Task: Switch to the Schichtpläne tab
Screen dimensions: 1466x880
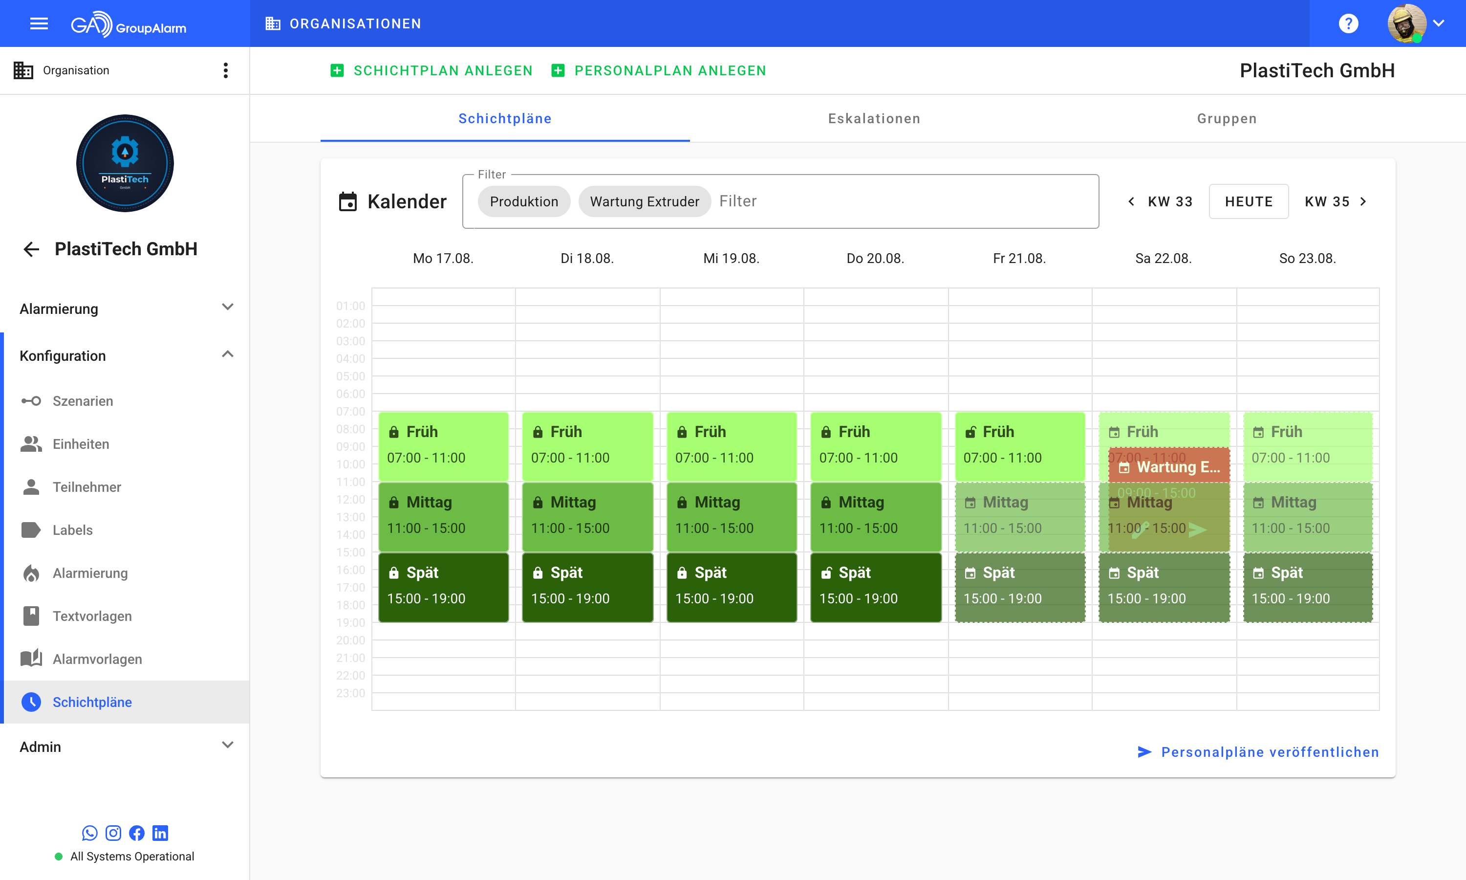Action: coord(505,119)
